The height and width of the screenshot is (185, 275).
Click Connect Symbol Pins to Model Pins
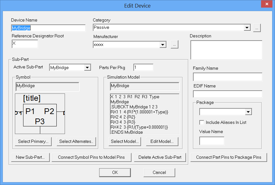click(x=91, y=157)
